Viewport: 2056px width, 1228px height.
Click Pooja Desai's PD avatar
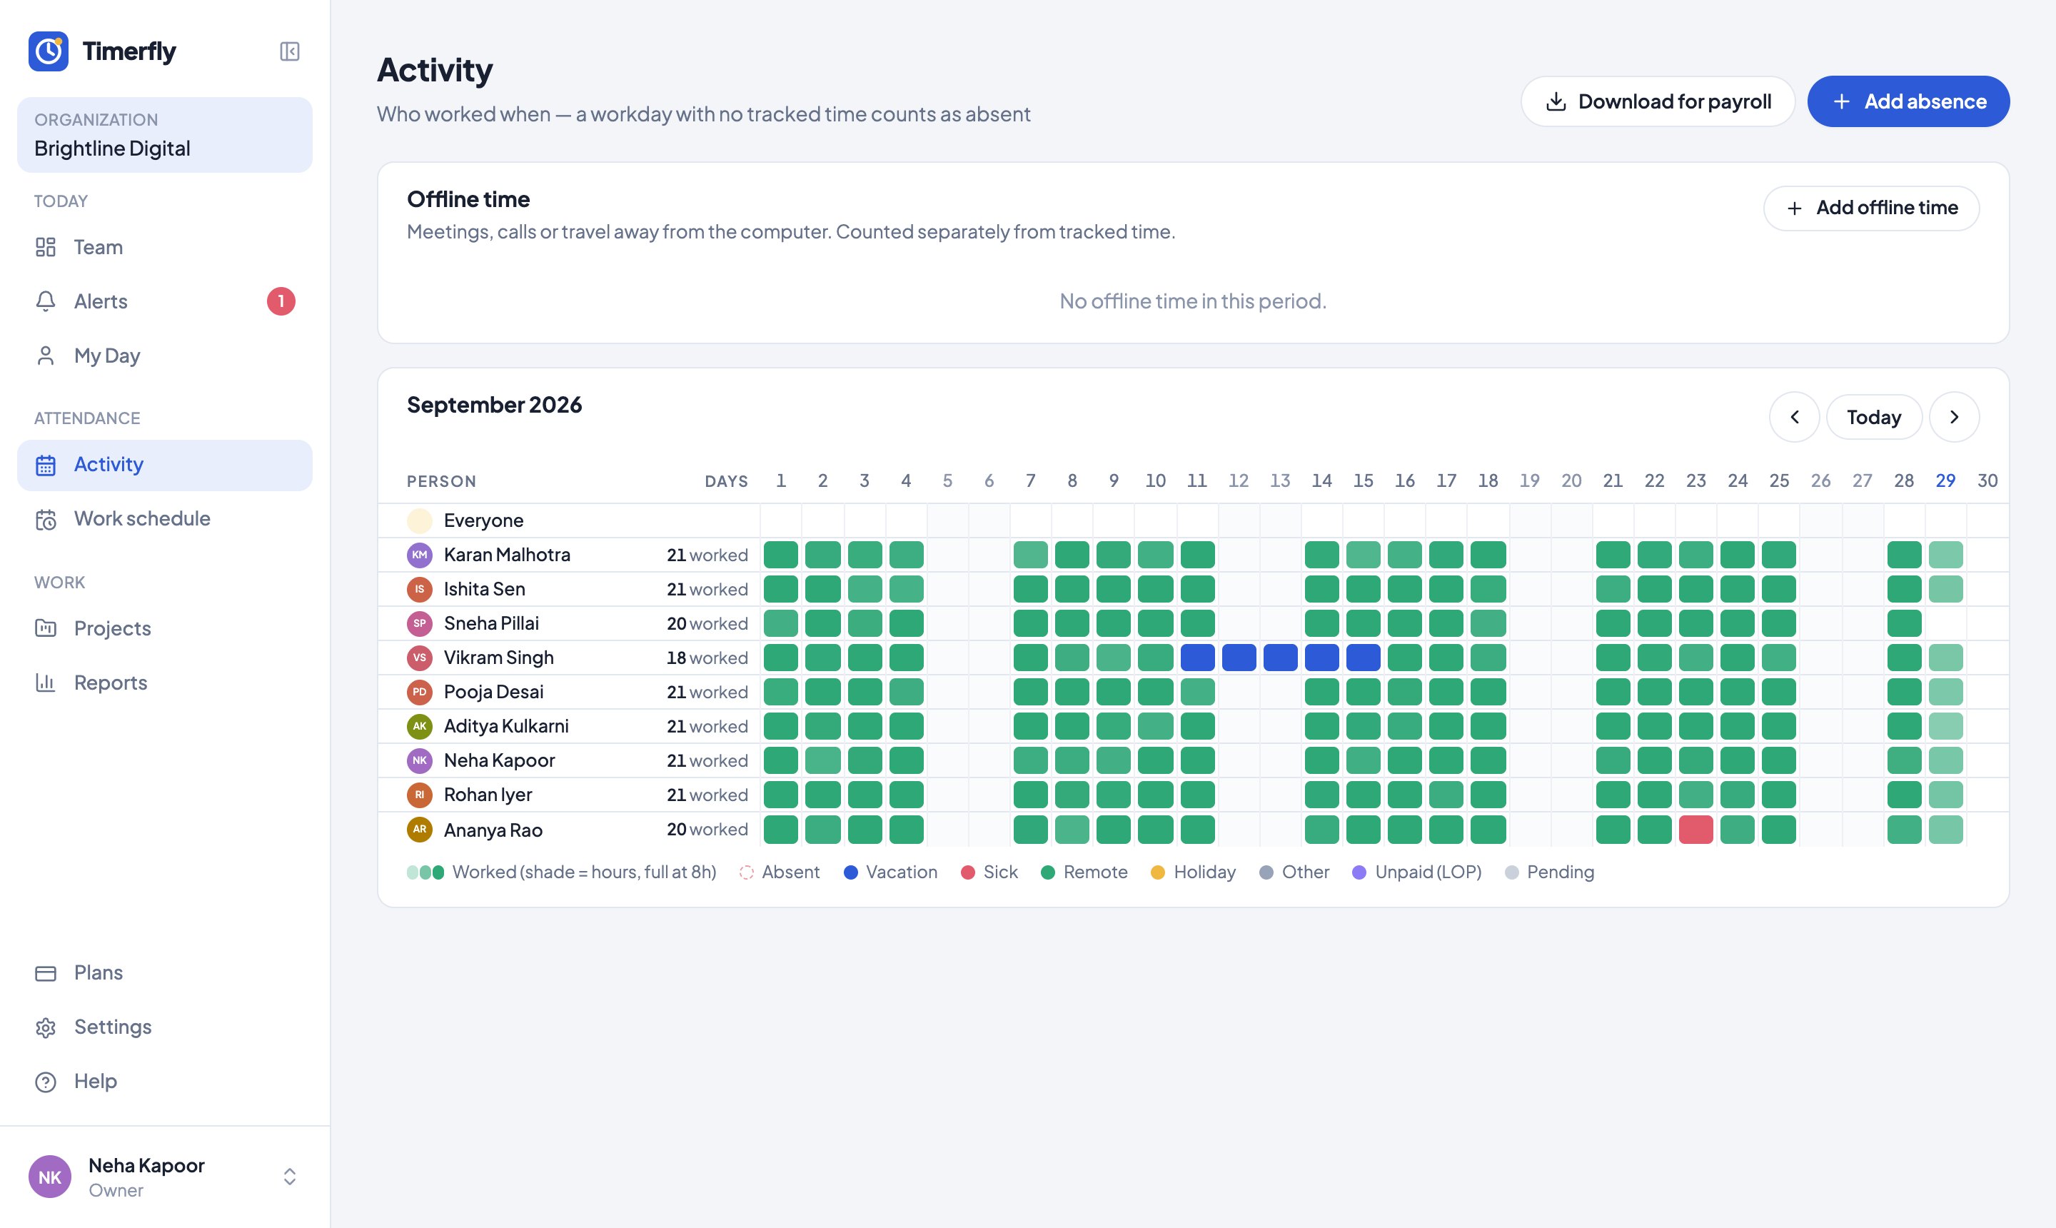pos(420,692)
